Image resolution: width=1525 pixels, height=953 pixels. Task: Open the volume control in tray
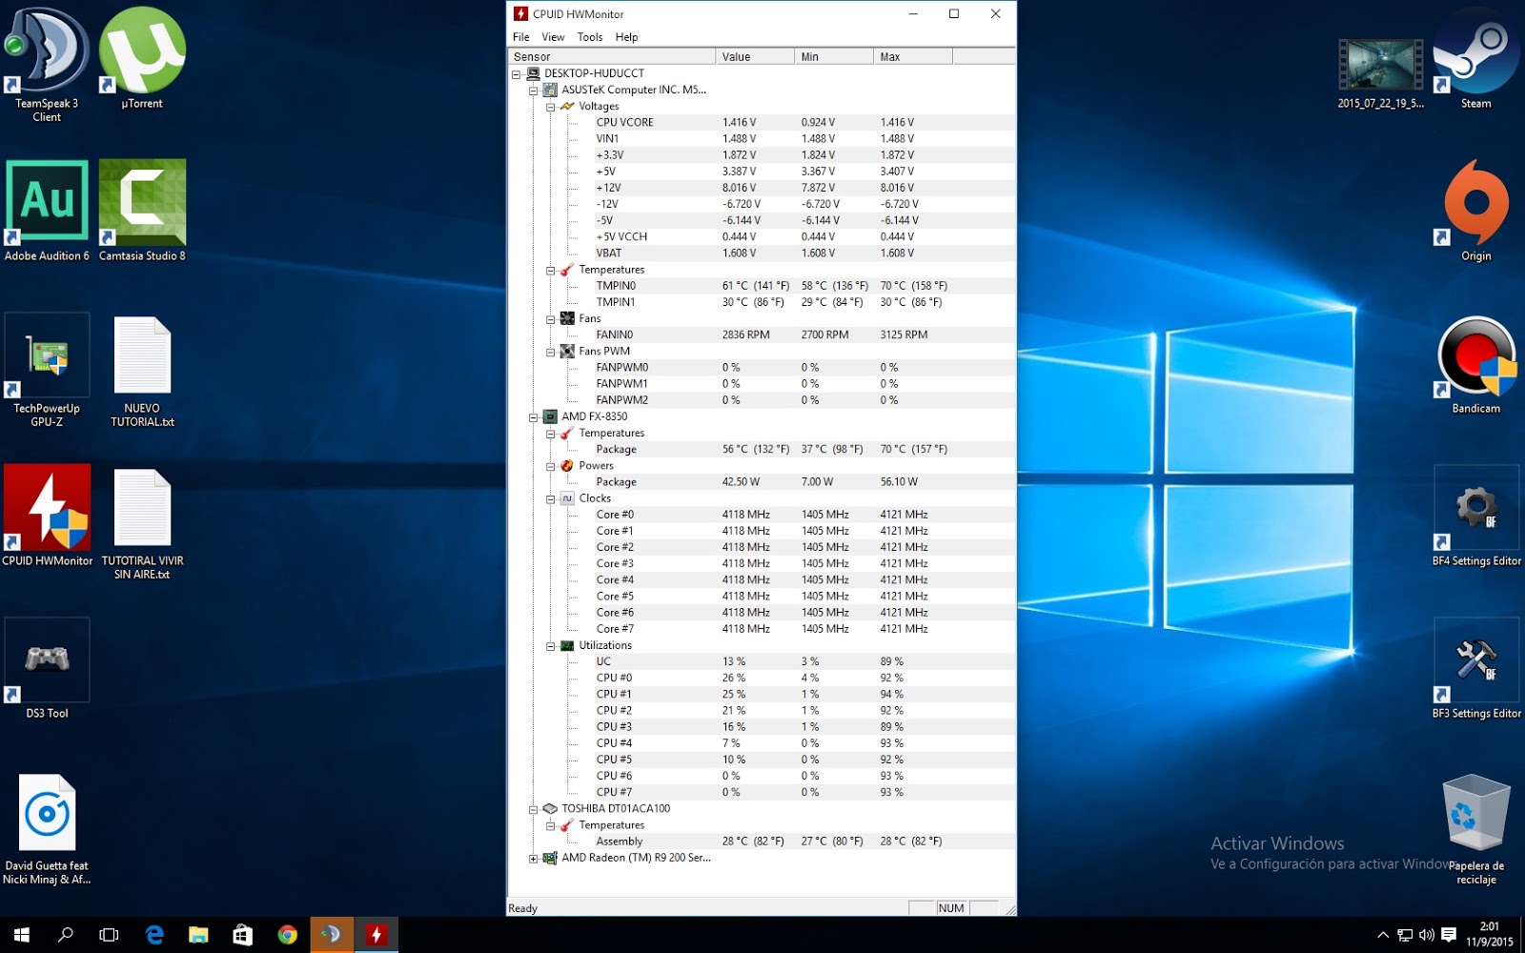pyautogui.click(x=1426, y=935)
